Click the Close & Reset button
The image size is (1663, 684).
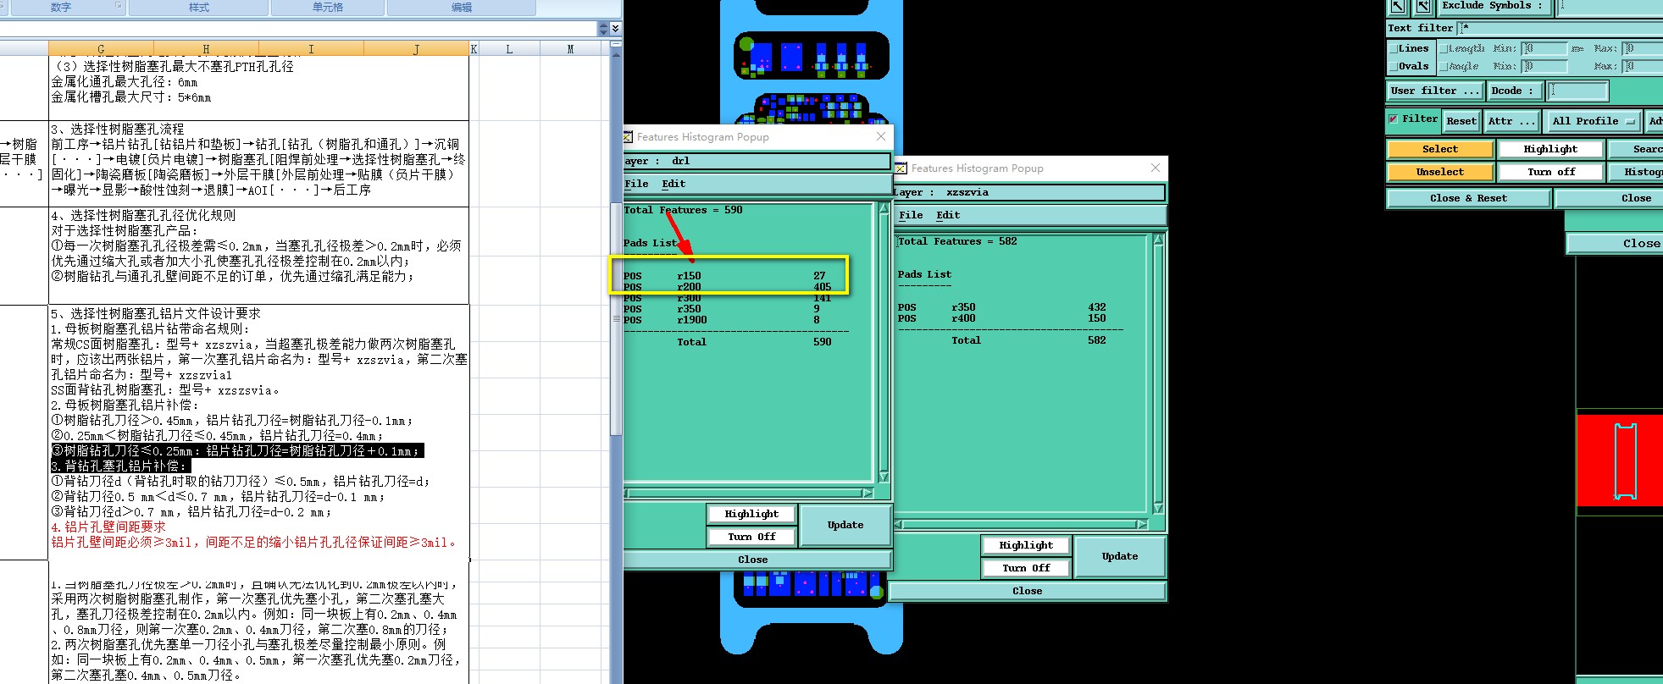tap(1469, 198)
